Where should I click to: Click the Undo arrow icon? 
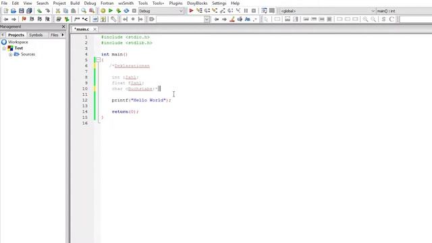(x=39, y=11)
